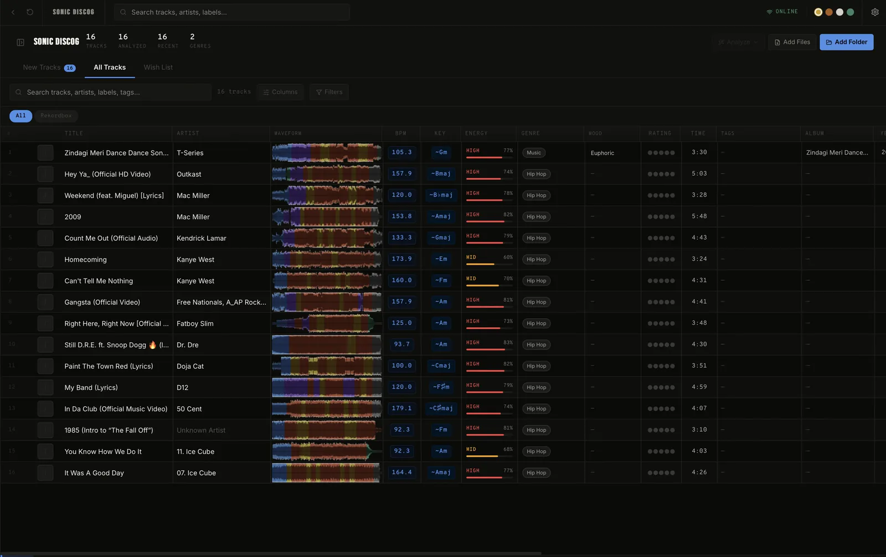The image size is (886, 557).
Task: Click artist Fatboy Slim
Action: (x=195, y=323)
